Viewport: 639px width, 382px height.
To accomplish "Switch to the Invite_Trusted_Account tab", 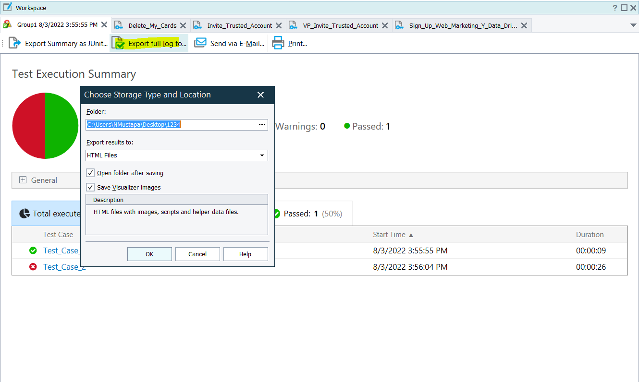I will [239, 25].
